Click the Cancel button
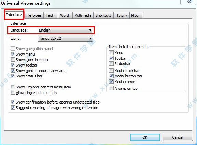Screen dimensions: 197x145 [x=178, y=137]
